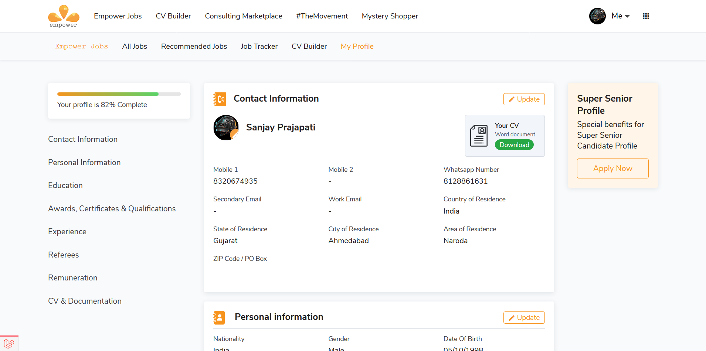Switch to the All Jobs tab

(135, 46)
